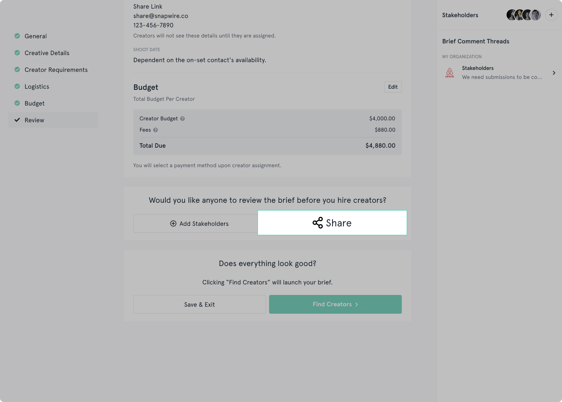Click the share icon in Share button

click(318, 223)
